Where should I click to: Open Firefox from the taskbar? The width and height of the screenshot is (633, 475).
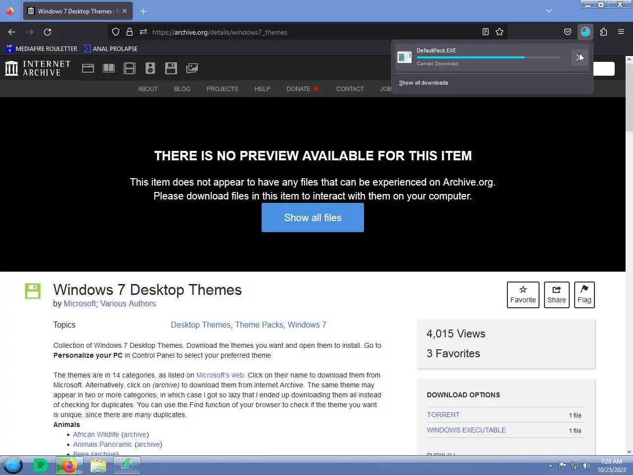(70, 465)
